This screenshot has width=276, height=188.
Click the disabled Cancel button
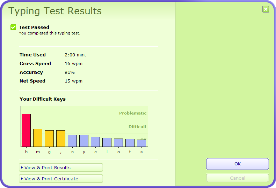click(x=238, y=178)
